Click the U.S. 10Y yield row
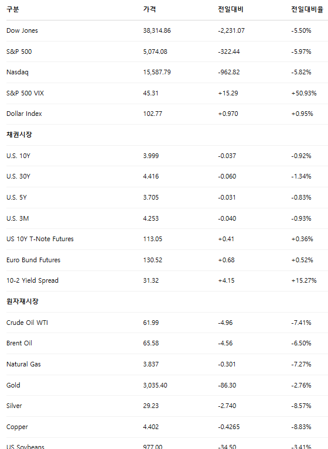The image size is (328, 449). point(167,156)
